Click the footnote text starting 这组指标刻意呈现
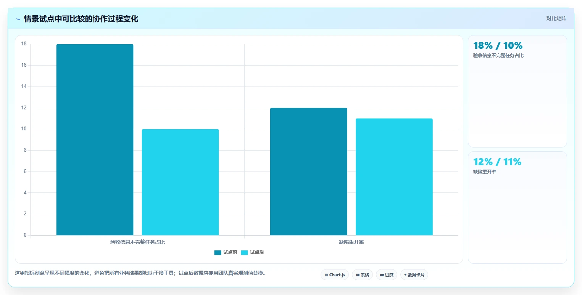The width and height of the screenshot is (582, 295). pos(140,273)
